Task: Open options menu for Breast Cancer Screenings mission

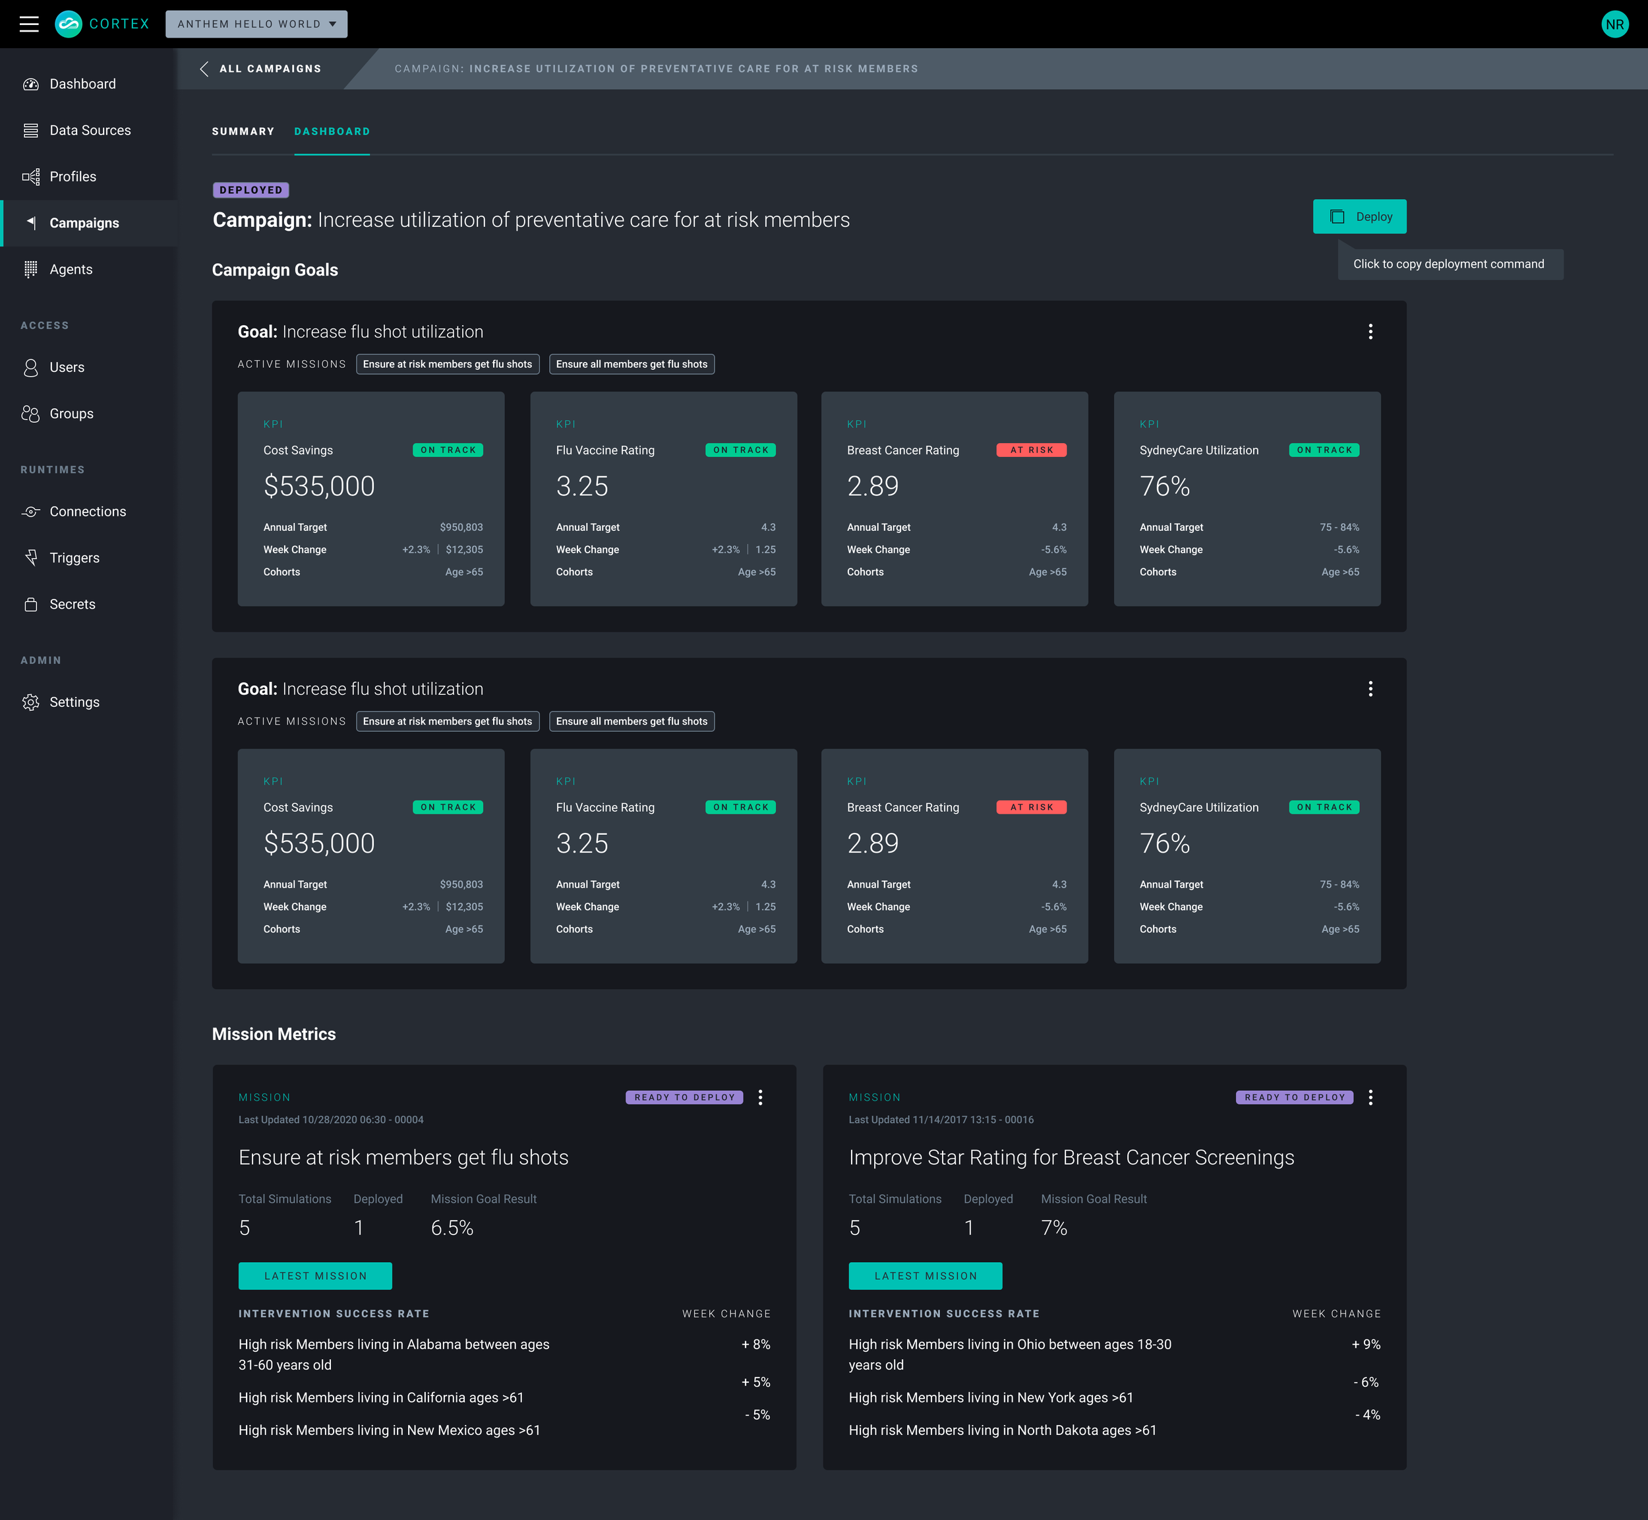Action: [x=1370, y=1097]
